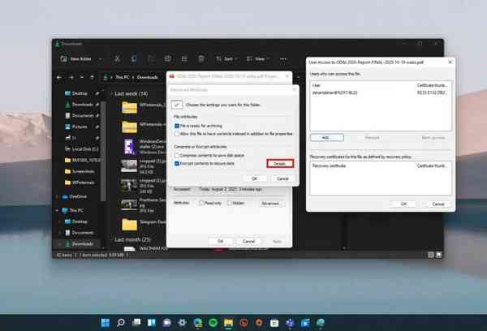Click the Rename icon in Explorer toolbar

coord(168,58)
